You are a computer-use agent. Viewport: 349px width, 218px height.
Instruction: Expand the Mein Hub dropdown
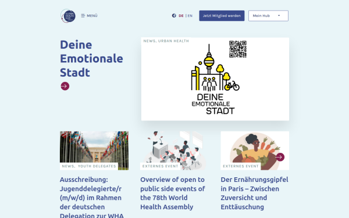(268, 16)
